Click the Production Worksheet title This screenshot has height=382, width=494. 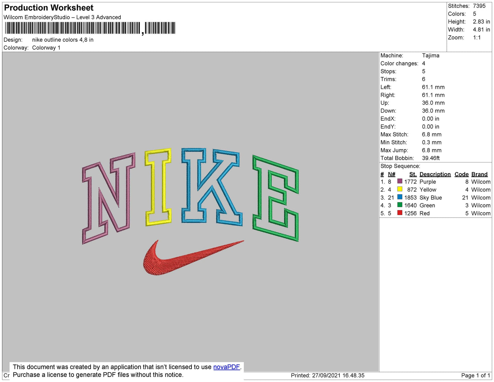click(48, 7)
